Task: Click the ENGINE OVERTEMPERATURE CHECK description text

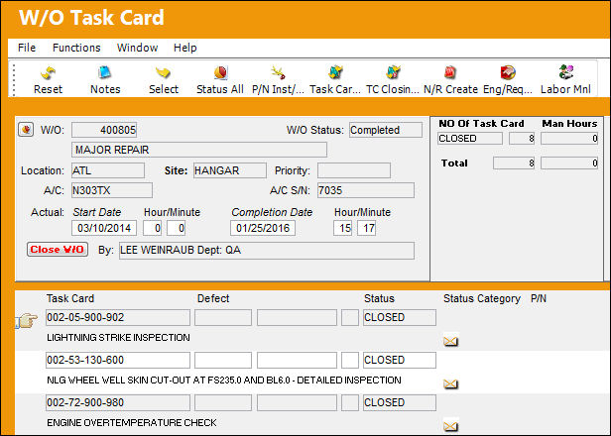Action: tap(132, 423)
